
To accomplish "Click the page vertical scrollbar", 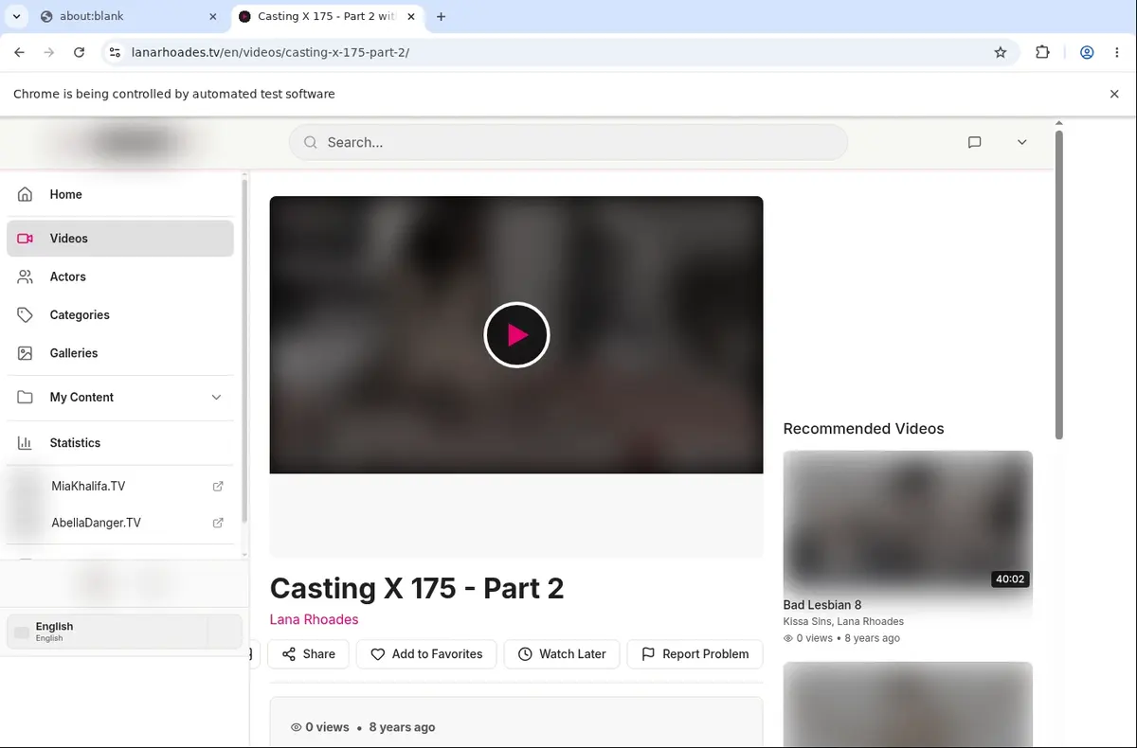I will coord(1059,284).
